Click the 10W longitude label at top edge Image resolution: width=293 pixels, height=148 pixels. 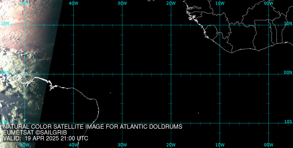(x=220, y=3)
